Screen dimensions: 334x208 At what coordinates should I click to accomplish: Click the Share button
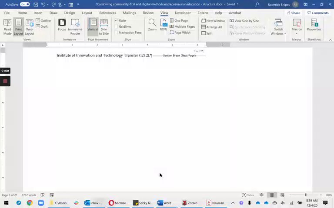(293, 13)
